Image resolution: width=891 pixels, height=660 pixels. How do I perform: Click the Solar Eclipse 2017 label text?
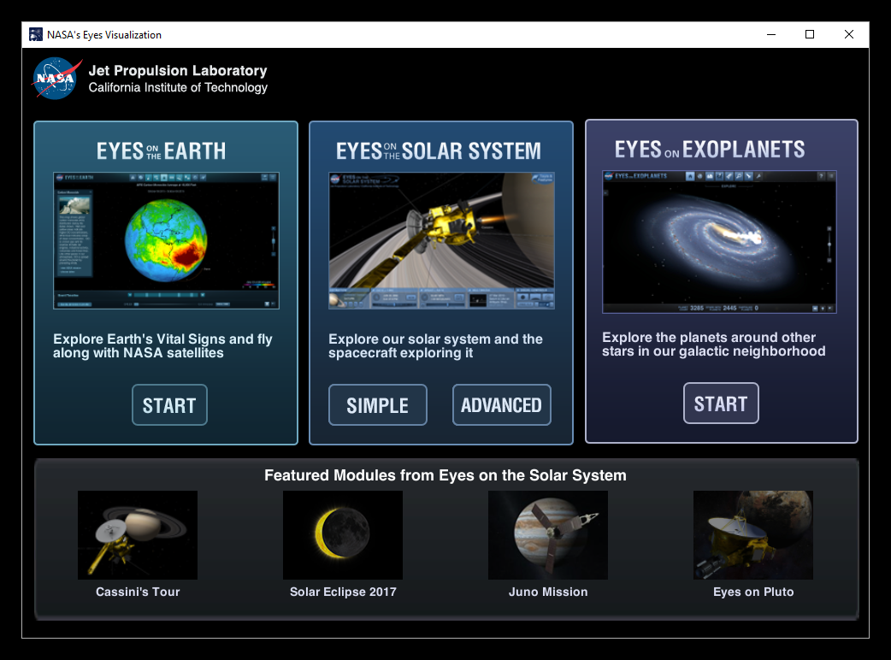342,592
